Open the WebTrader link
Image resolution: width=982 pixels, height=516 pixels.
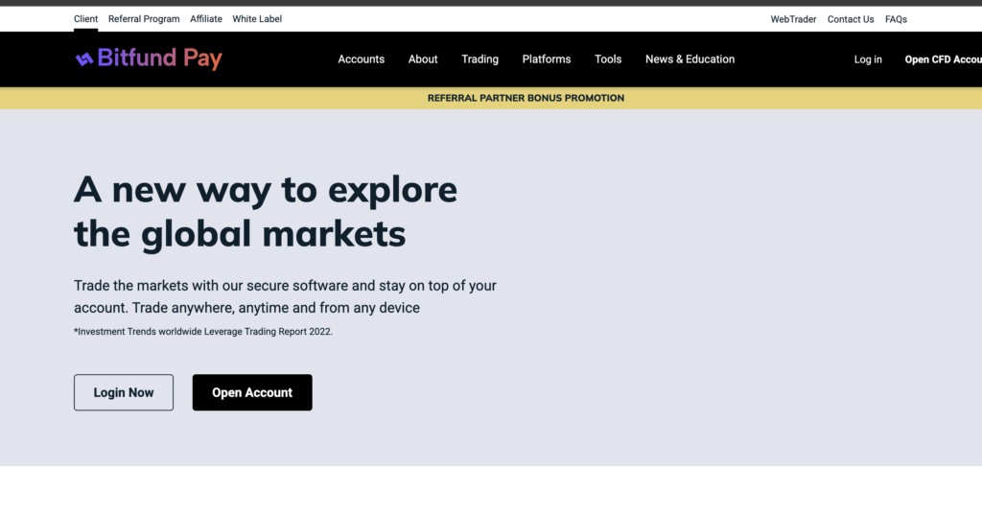pos(793,19)
